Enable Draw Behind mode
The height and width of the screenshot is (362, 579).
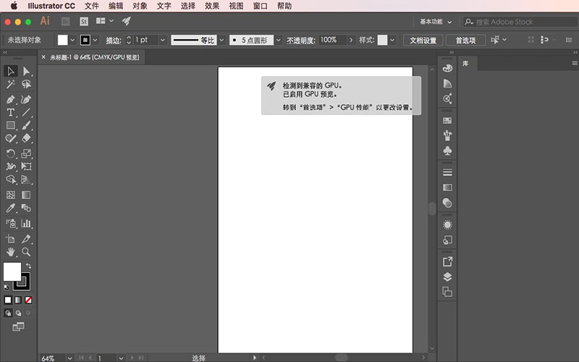click(18, 313)
